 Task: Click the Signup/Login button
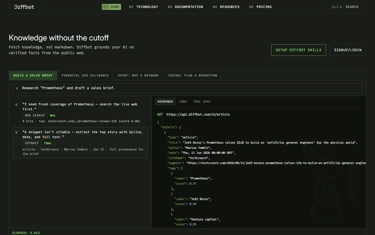click(x=348, y=50)
